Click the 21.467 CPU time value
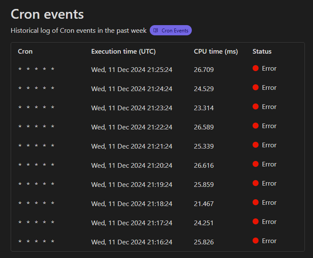This screenshot has height=258, width=313. click(x=204, y=204)
